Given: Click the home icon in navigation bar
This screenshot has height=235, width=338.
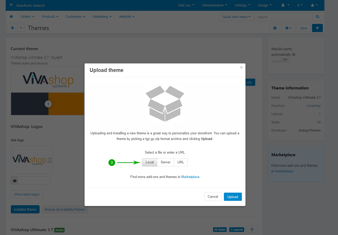Looking at the screenshot, I should point(11,17).
